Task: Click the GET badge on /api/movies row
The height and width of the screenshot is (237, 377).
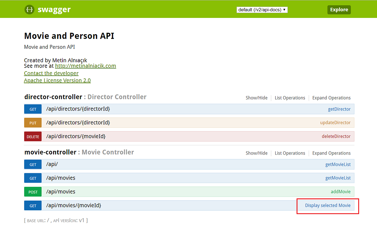Action: [33, 178]
